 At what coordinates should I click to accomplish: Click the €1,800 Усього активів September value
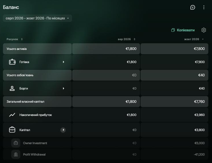(x=131, y=49)
